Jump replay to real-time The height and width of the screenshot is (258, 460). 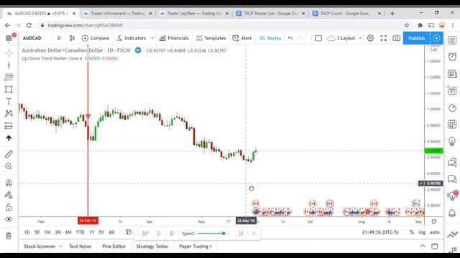(x=241, y=234)
